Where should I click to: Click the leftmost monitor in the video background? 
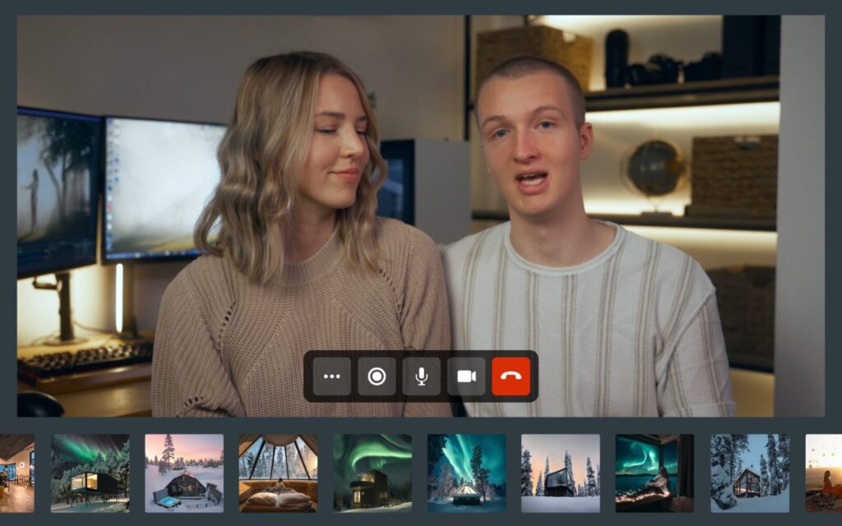(58, 189)
